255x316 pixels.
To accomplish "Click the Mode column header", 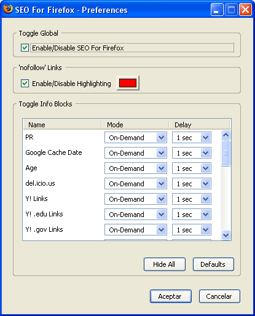I will click(135, 125).
